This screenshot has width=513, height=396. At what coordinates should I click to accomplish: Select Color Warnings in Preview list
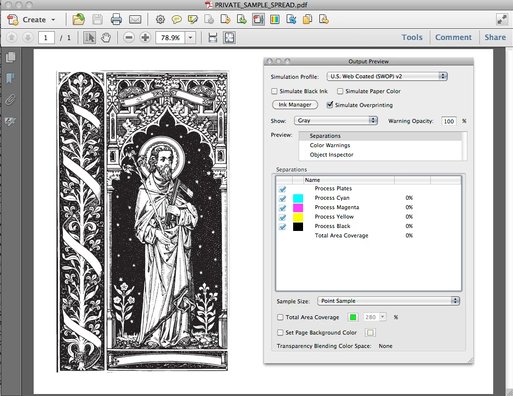(330, 145)
